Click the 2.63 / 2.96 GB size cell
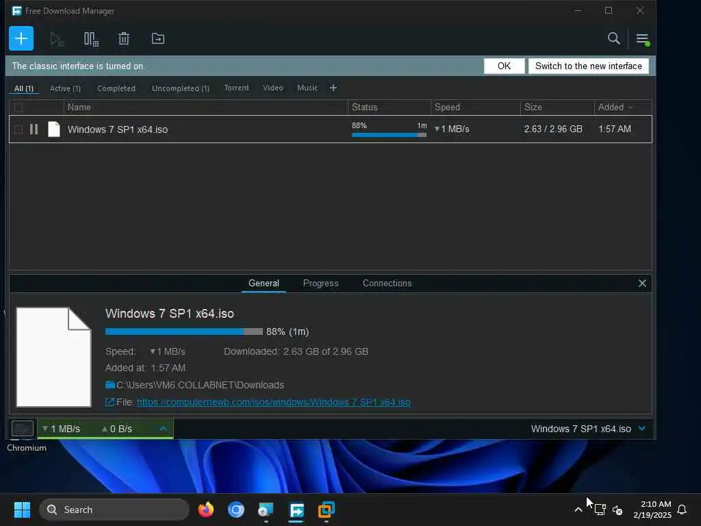 click(553, 129)
